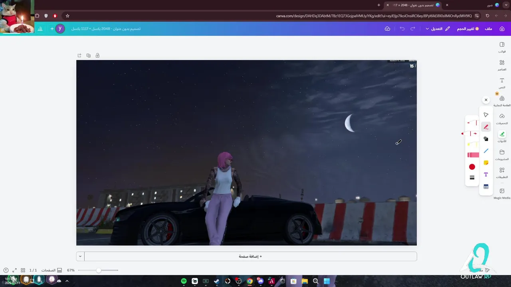Add collaborators with the plus button
The height and width of the screenshot is (287, 511).
coord(51,29)
